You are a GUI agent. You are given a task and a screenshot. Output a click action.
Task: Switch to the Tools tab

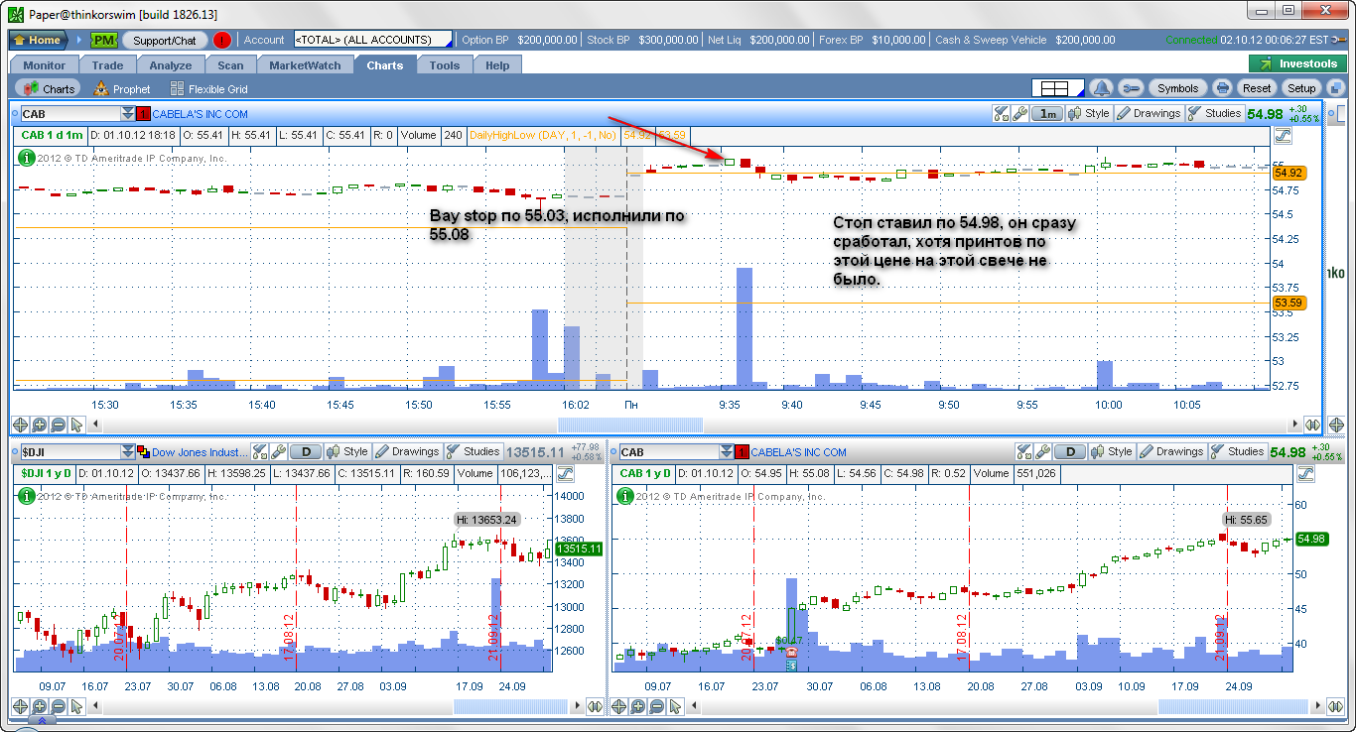(445, 65)
